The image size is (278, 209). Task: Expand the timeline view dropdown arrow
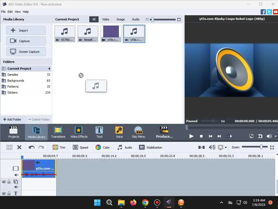(x=226, y=147)
